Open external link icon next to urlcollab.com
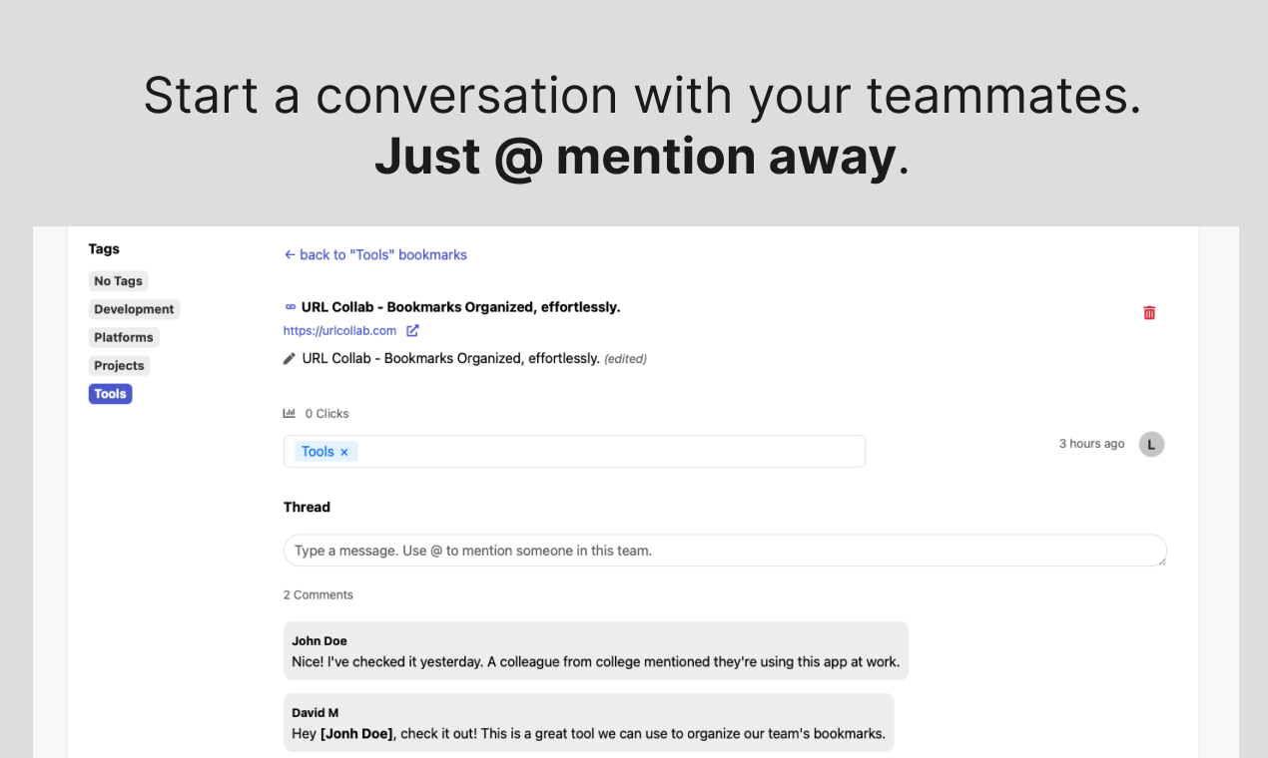The height and width of the screenshot is (758, 1268). pos(412,330)
